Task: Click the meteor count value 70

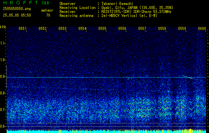Action: click(x=48, y=15)
